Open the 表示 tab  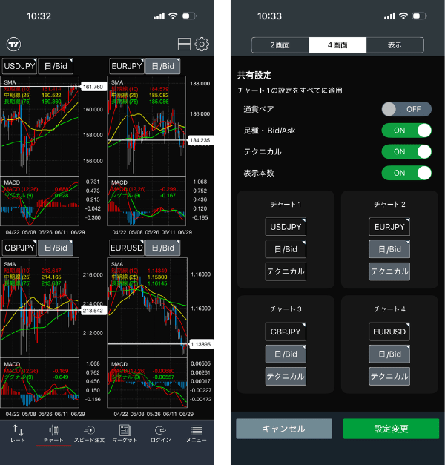[x=395, y=45]
